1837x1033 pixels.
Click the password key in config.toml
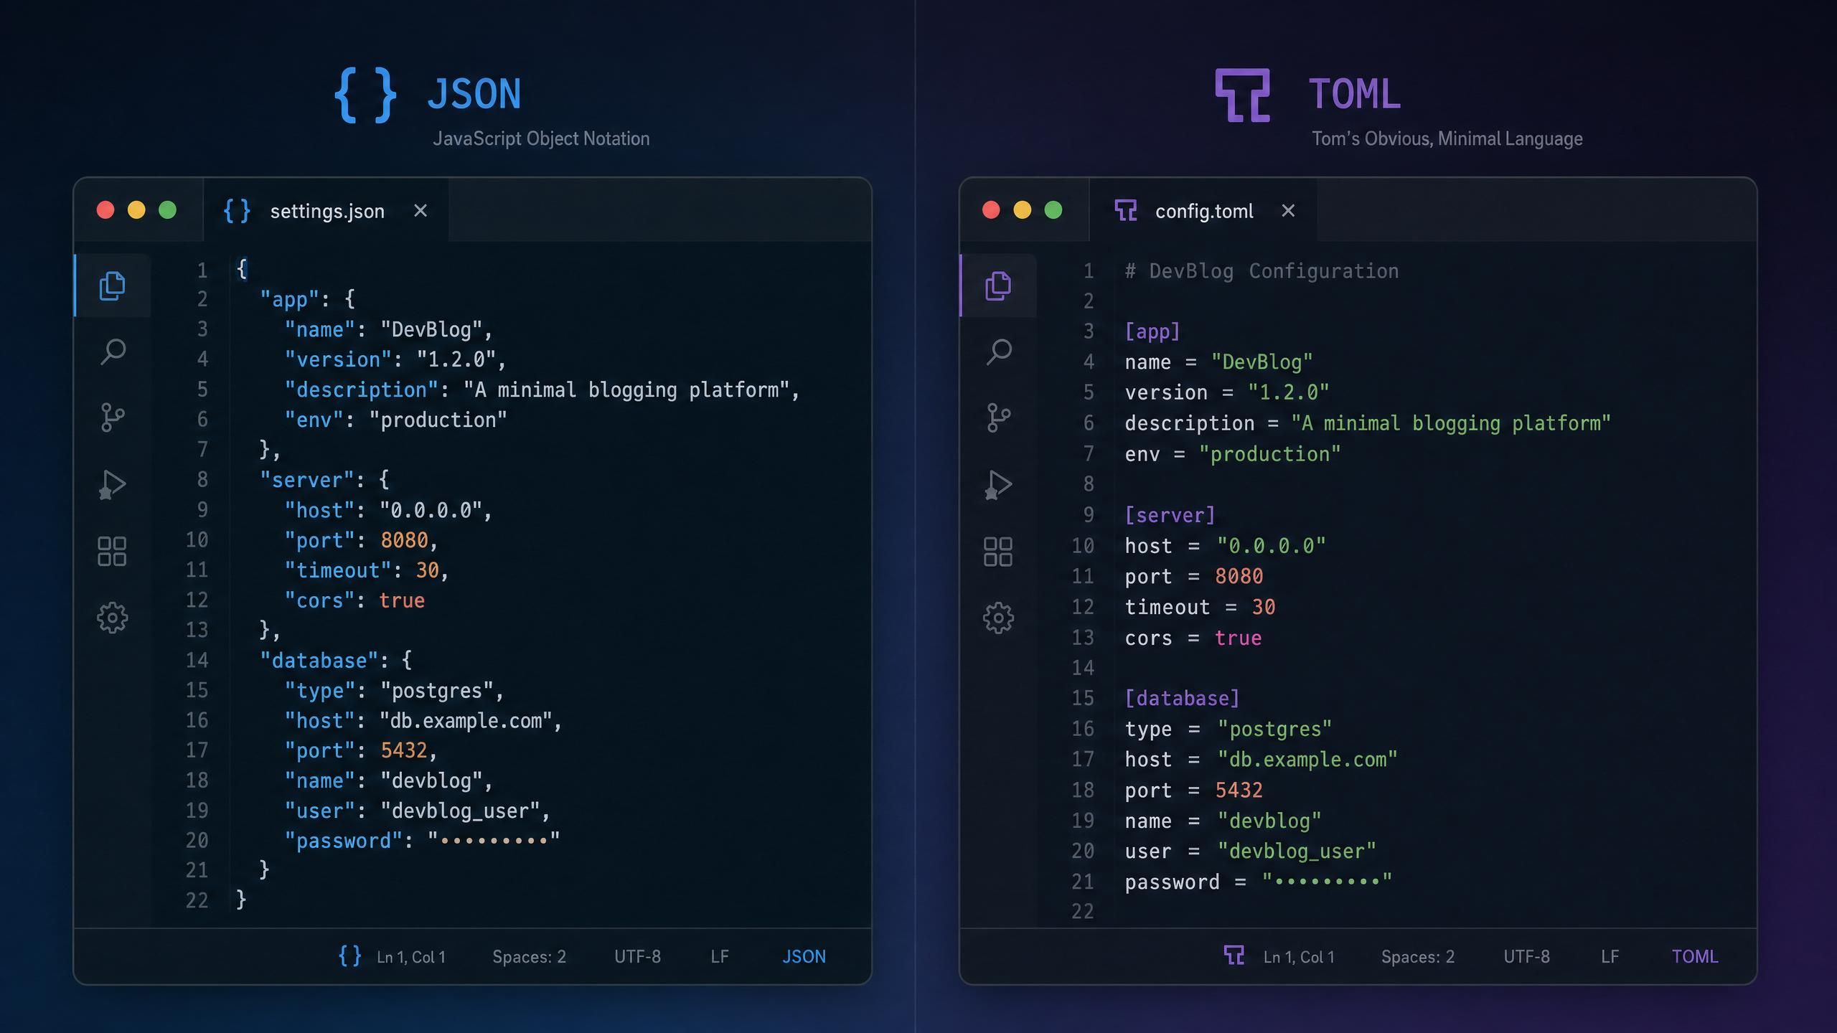(x=1171, y=882)
